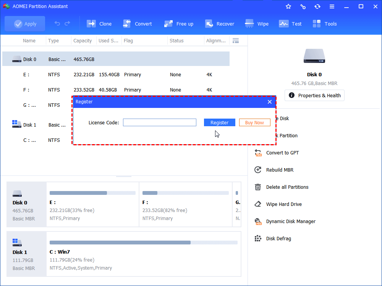Select the G: partition row
The height and width of the screenshot is (286, 382).
point(37,105)
